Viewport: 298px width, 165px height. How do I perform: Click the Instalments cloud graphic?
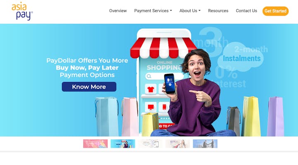click(242, 58)
